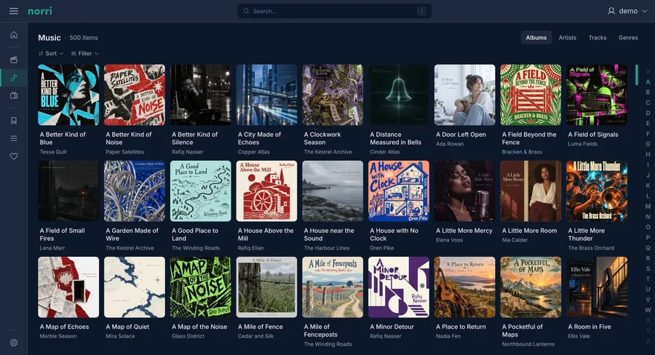The width and height of the screenshot is (655, 355).
Task: Open bookmarks icon in sidebar
Action: tap(14, 120)
